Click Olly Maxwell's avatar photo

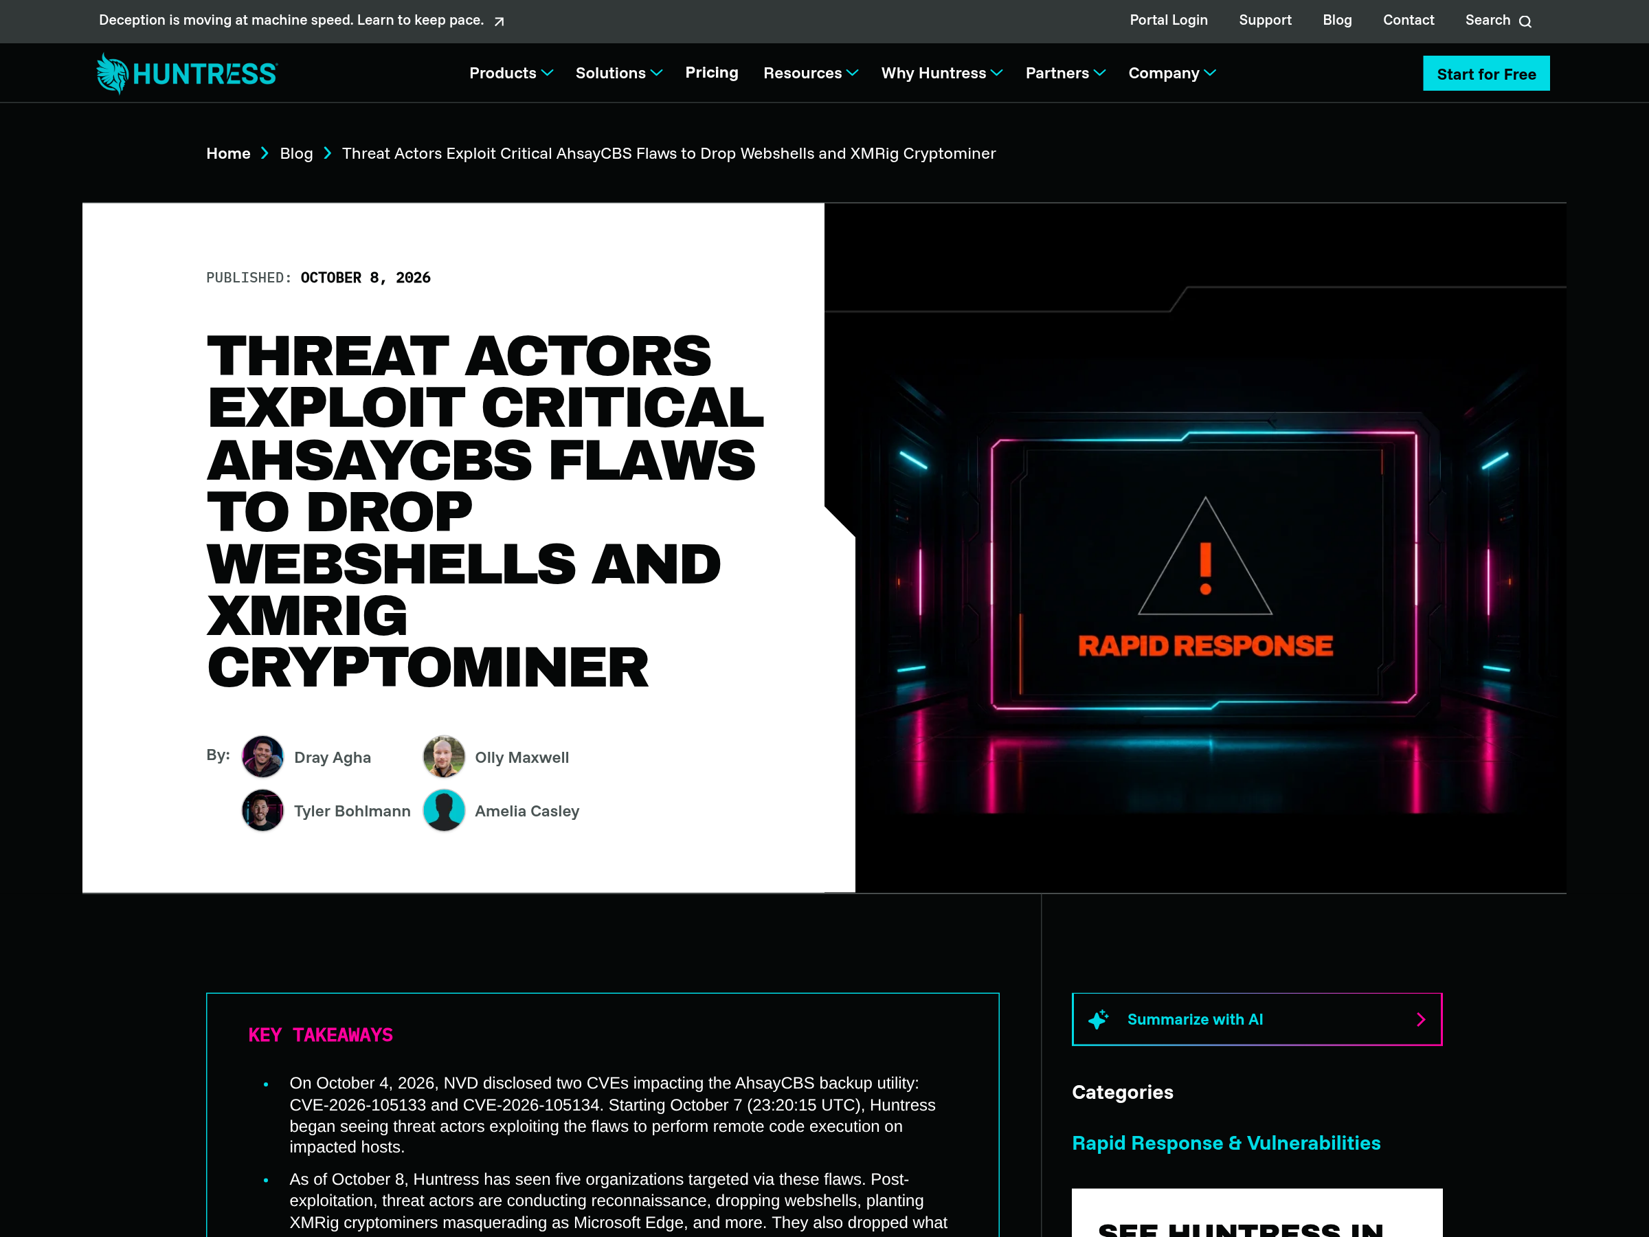click(x=444, y=757)
